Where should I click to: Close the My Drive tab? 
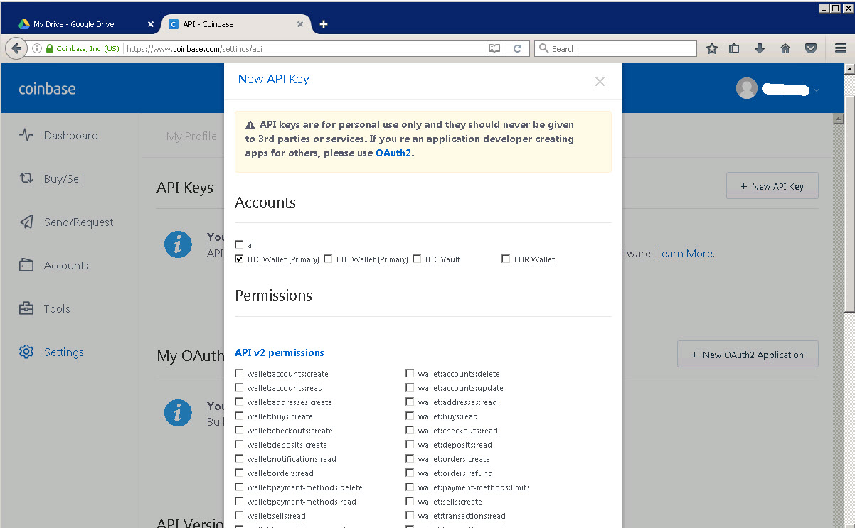pyautogui.click(x=150, y=23)
